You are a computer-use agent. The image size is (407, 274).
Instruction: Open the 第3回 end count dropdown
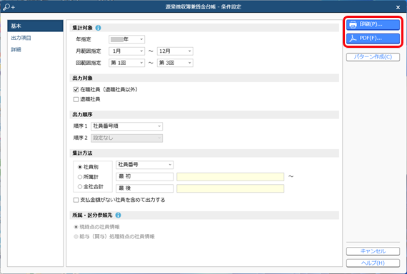click(175, 63)
